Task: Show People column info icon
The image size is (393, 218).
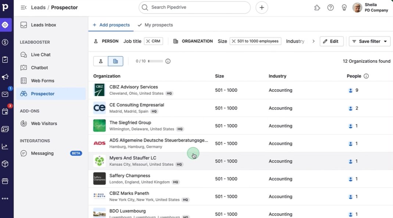Action: [366, 76]
